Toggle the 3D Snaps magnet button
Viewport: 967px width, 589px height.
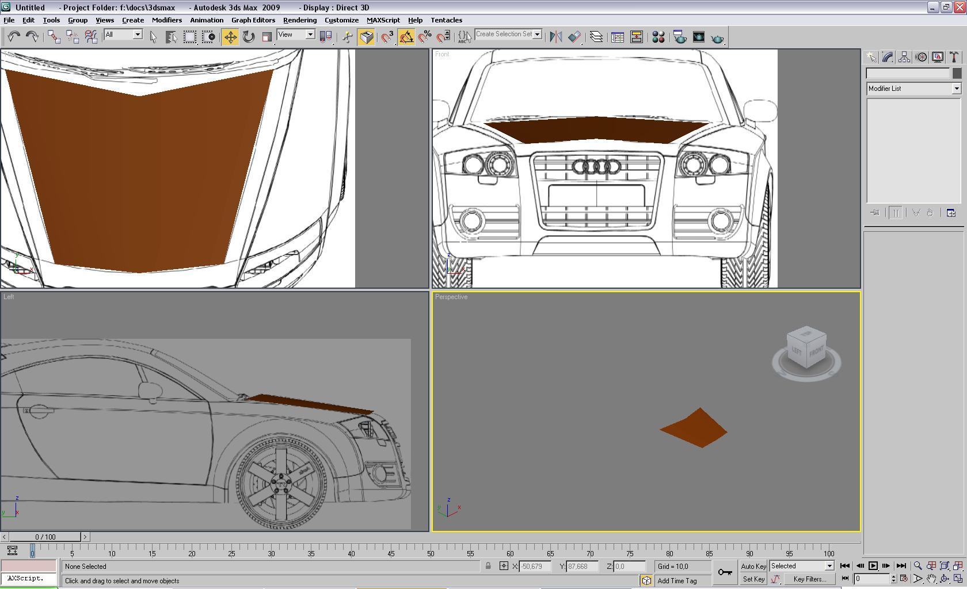click(388, 37)
